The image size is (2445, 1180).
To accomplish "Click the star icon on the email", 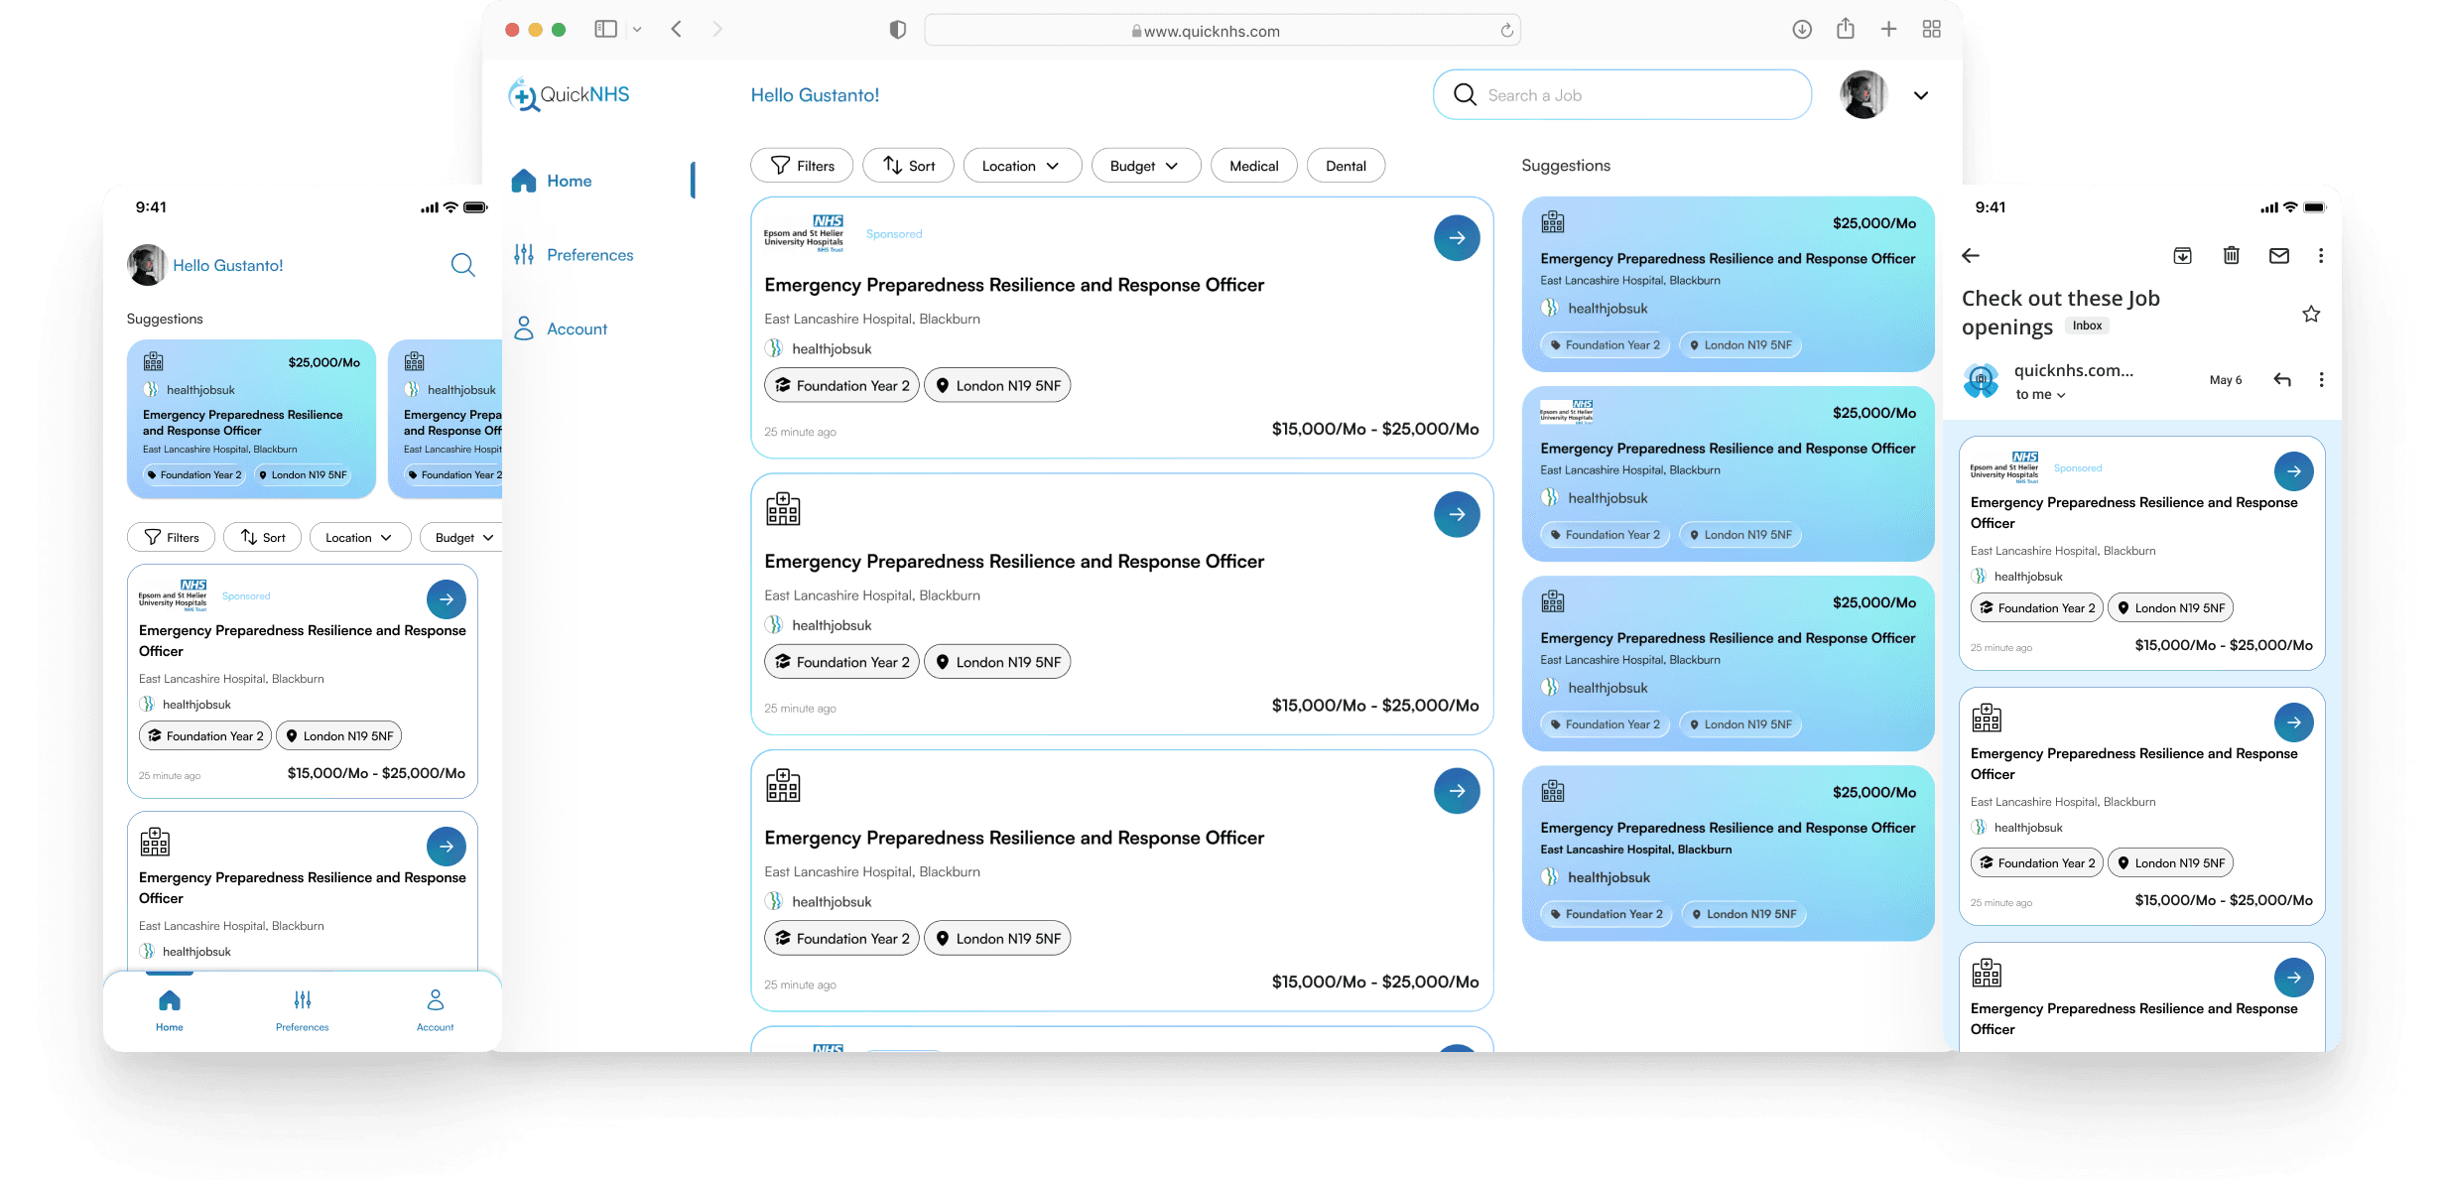I will pyautogui.click(x=2311, y=315).
